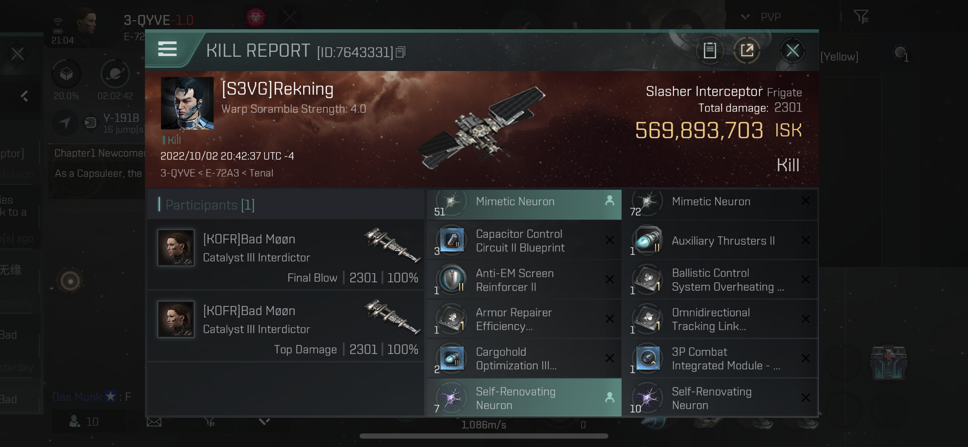Screen dimensions: 968x447
Task: Click the kill report clipboard icon
Action: [709, 50]
